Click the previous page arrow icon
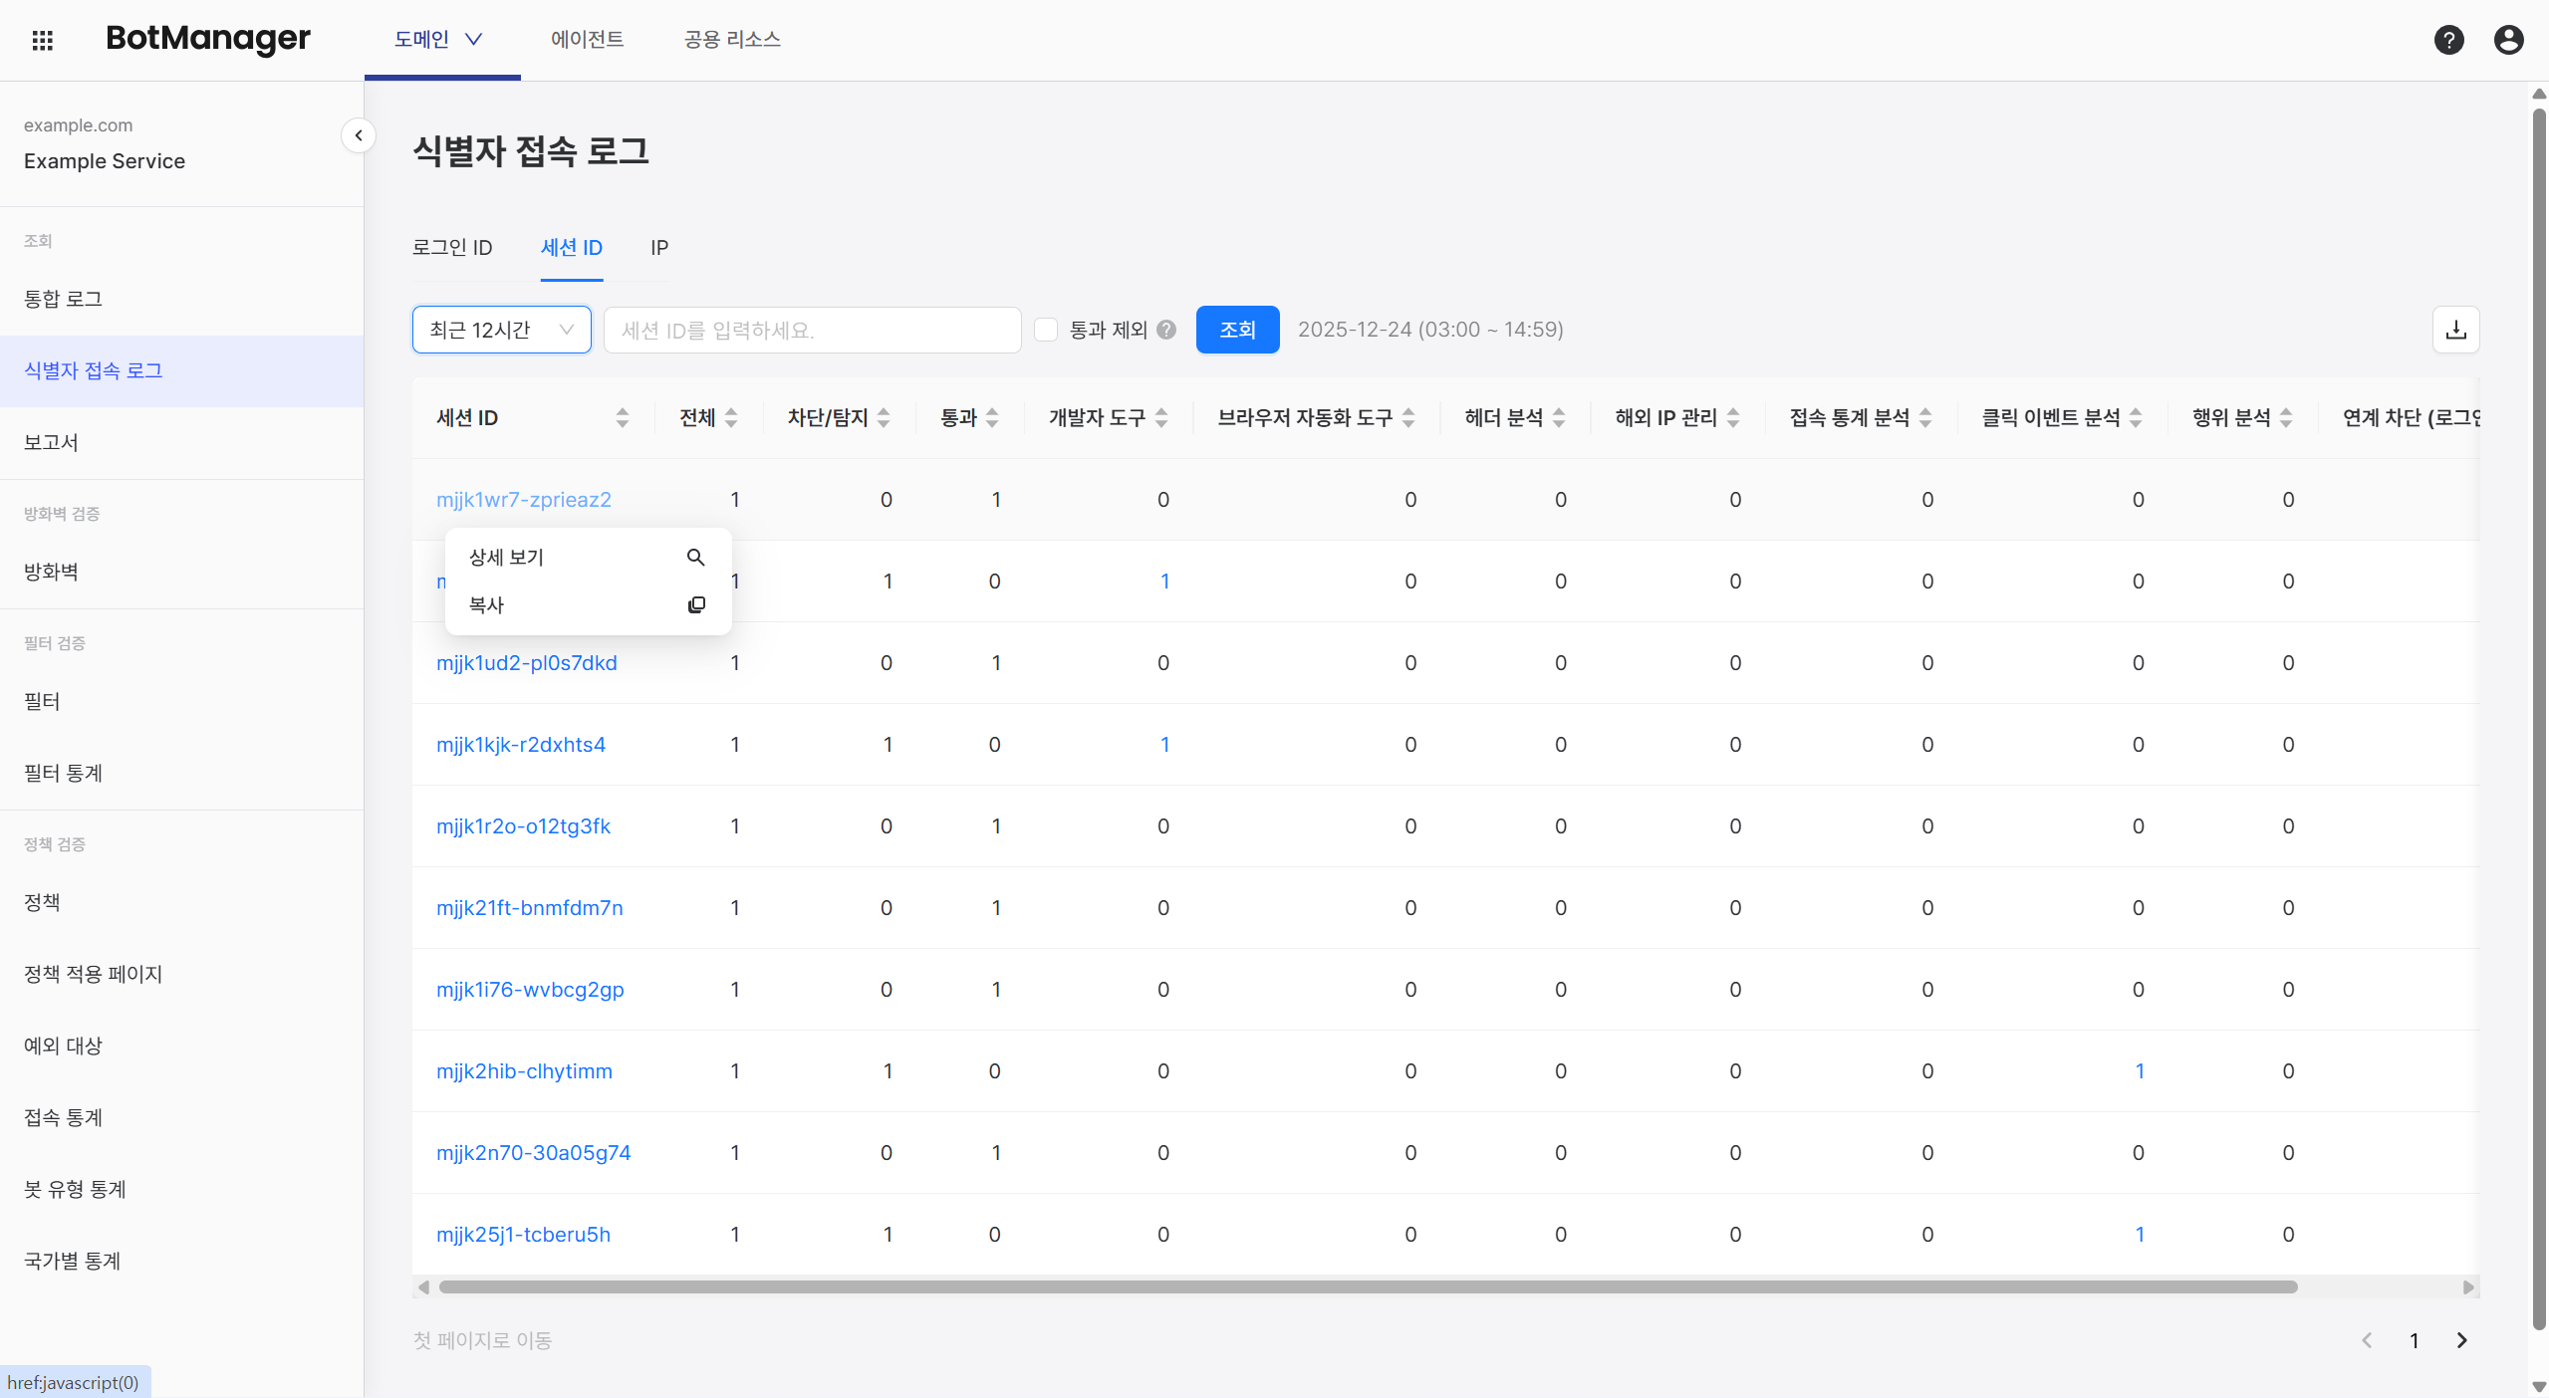 click(x=2368, y=1340)
